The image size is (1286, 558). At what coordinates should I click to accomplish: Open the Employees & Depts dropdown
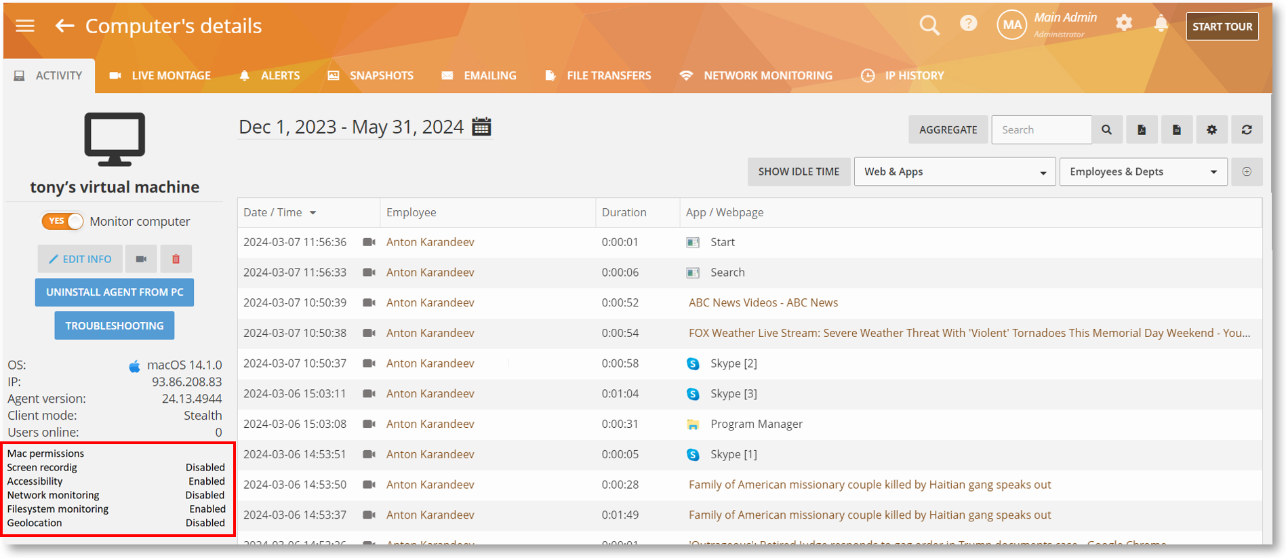click(1142, 172)
